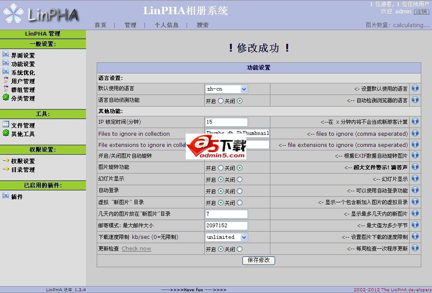432x293 pixels.
Task: Click the 新图片 days field showing 7
Action: click(x=227, y=214)
